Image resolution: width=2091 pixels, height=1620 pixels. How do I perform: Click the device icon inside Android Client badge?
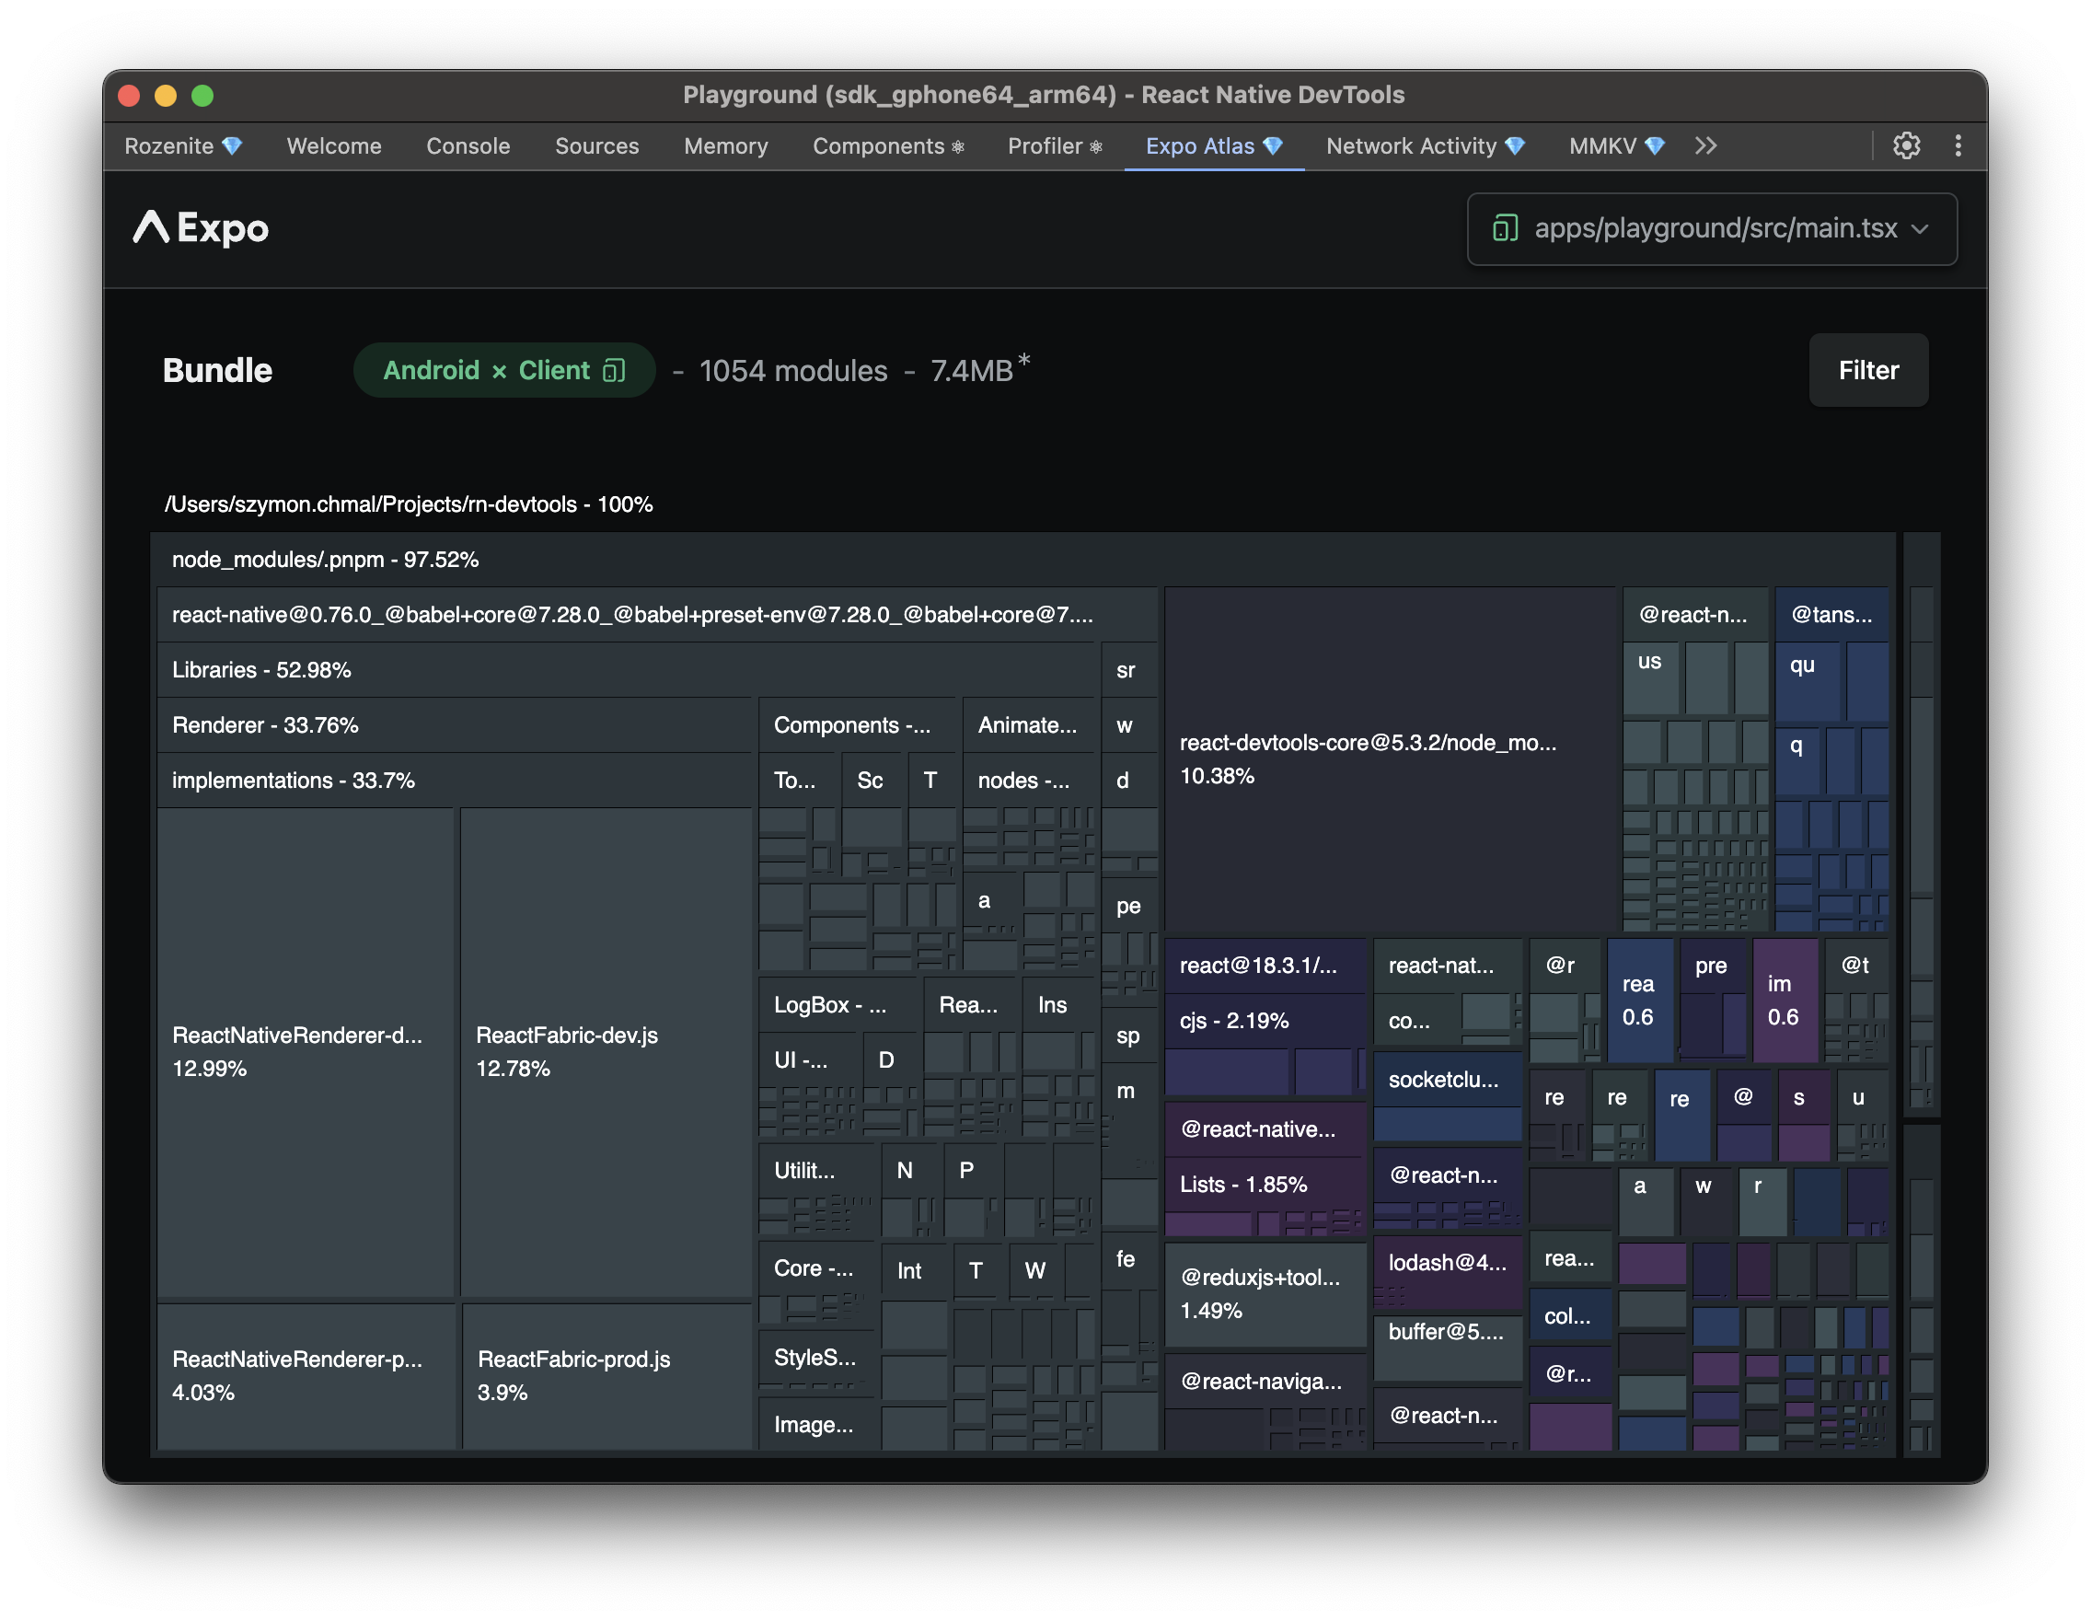pyautogui.click(x=614, y=371)
